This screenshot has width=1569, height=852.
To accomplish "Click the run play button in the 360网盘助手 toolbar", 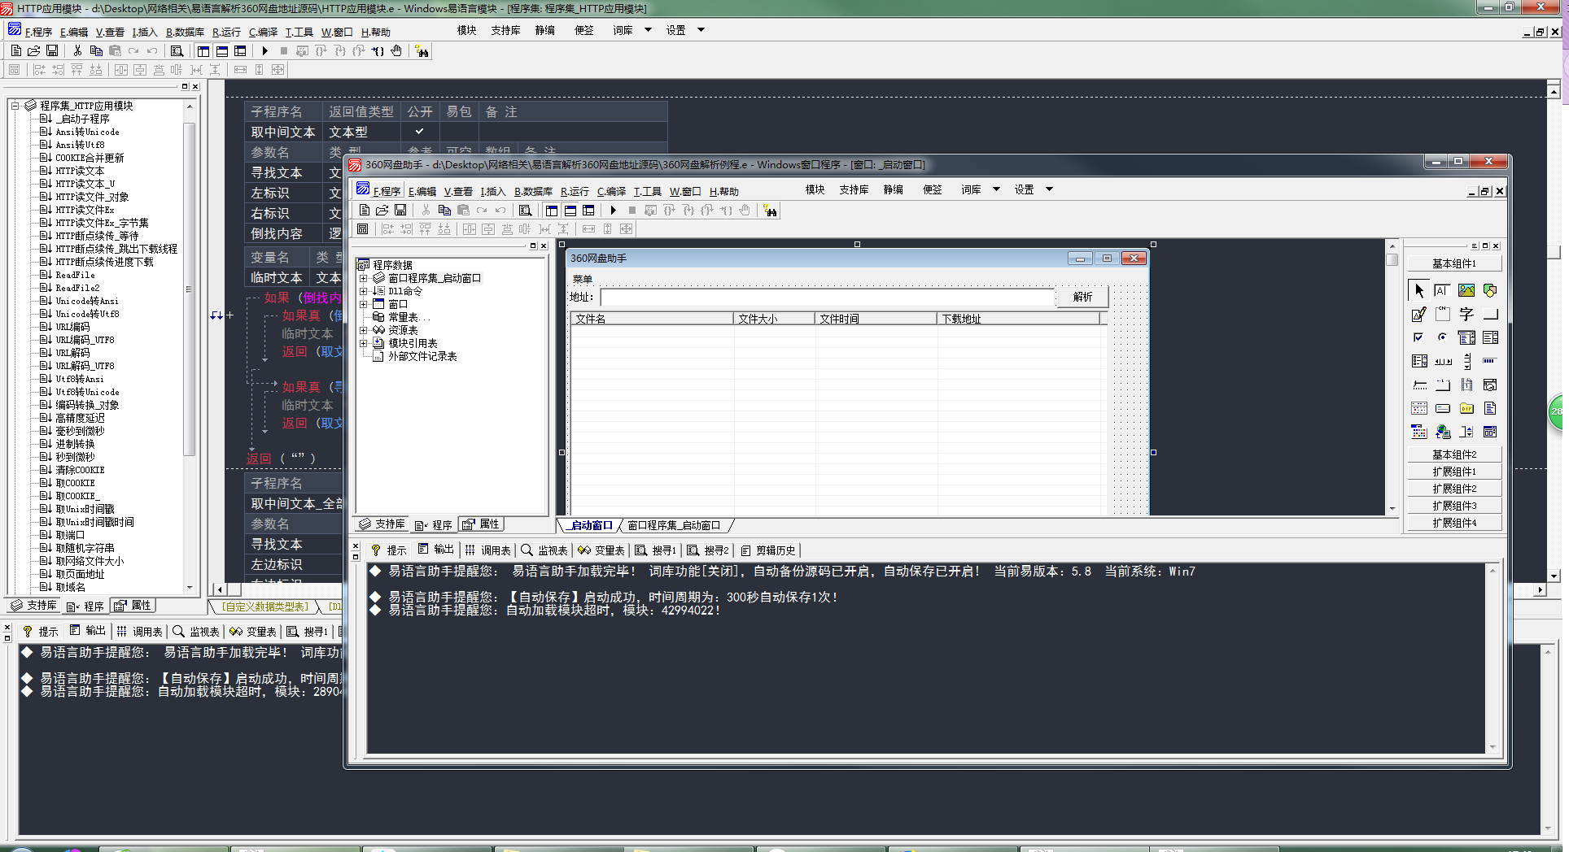I will (613, 211).
